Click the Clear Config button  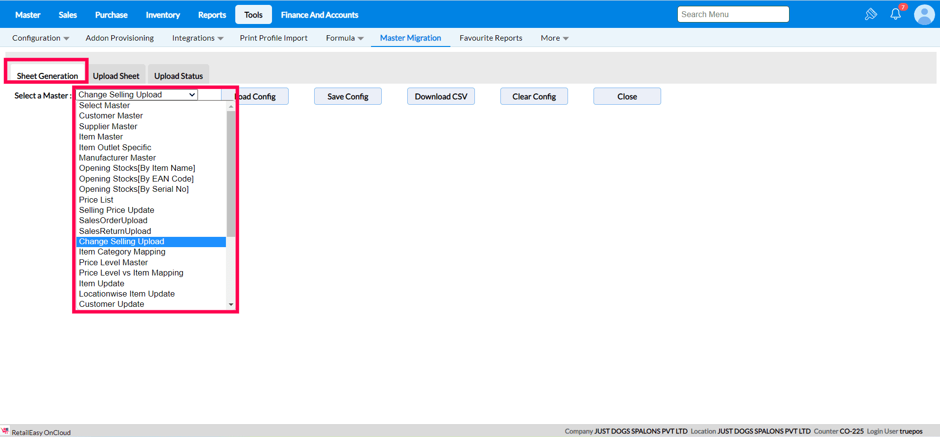534,96
